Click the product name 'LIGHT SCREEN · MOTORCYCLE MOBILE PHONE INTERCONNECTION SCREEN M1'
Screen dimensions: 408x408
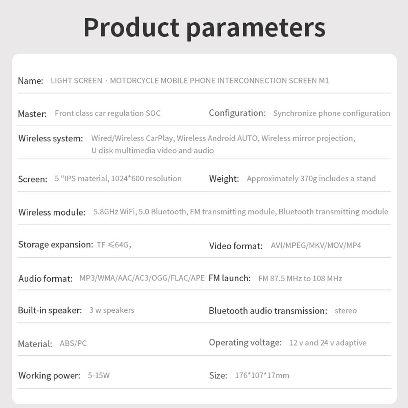[x=190, y=80]
